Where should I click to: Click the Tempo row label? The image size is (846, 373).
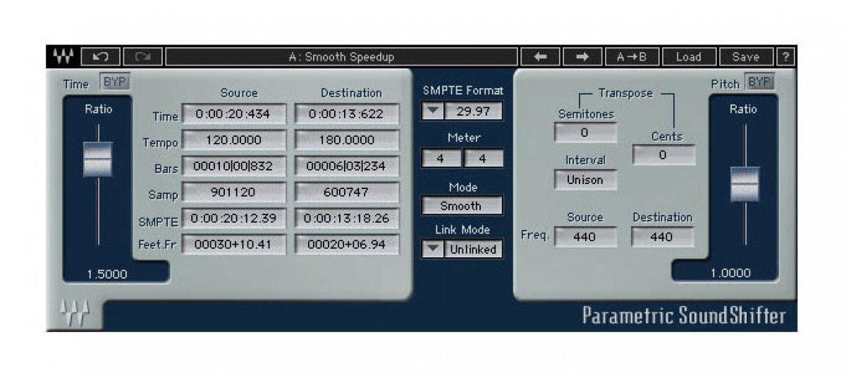click(x=160, y=142)
